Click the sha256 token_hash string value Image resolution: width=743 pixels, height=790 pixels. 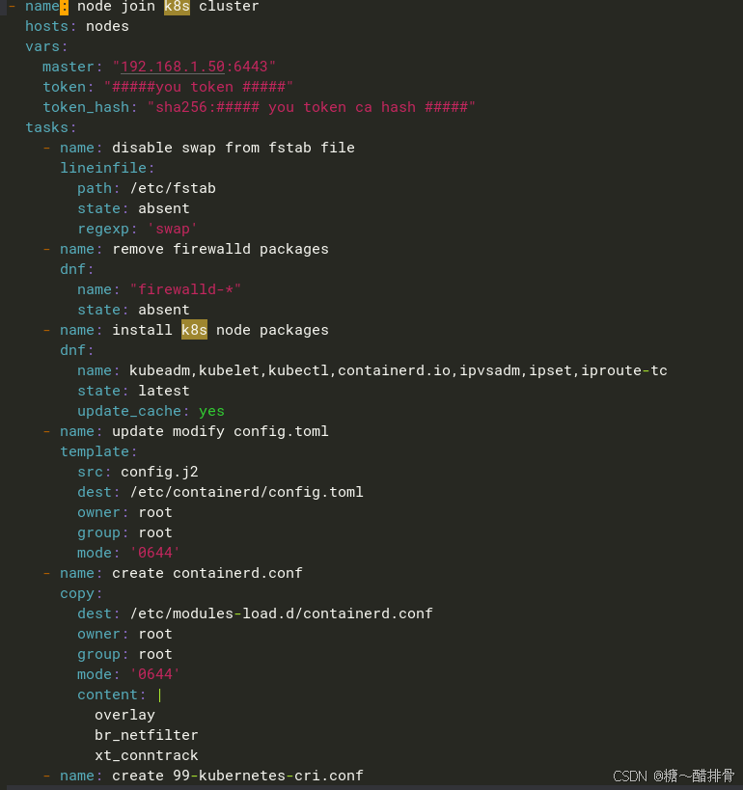click(x=311, y=107)
